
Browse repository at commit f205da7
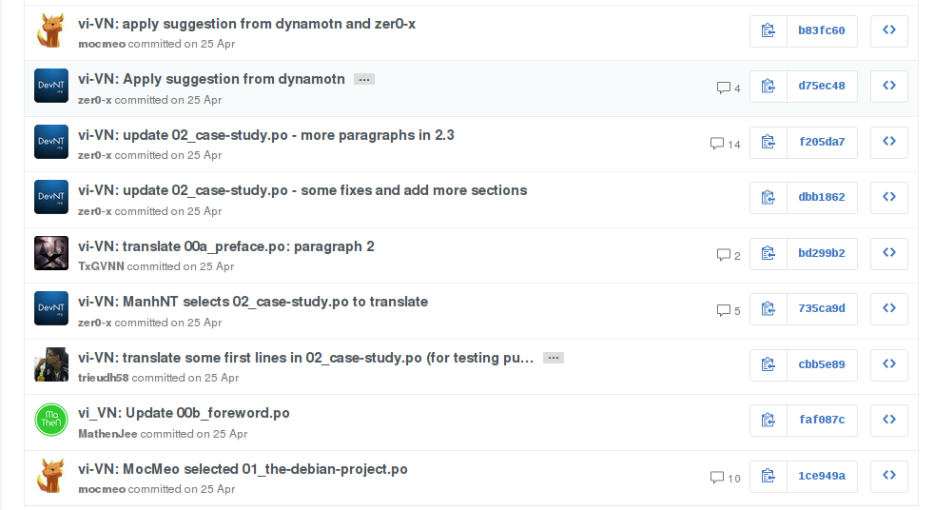889,142
